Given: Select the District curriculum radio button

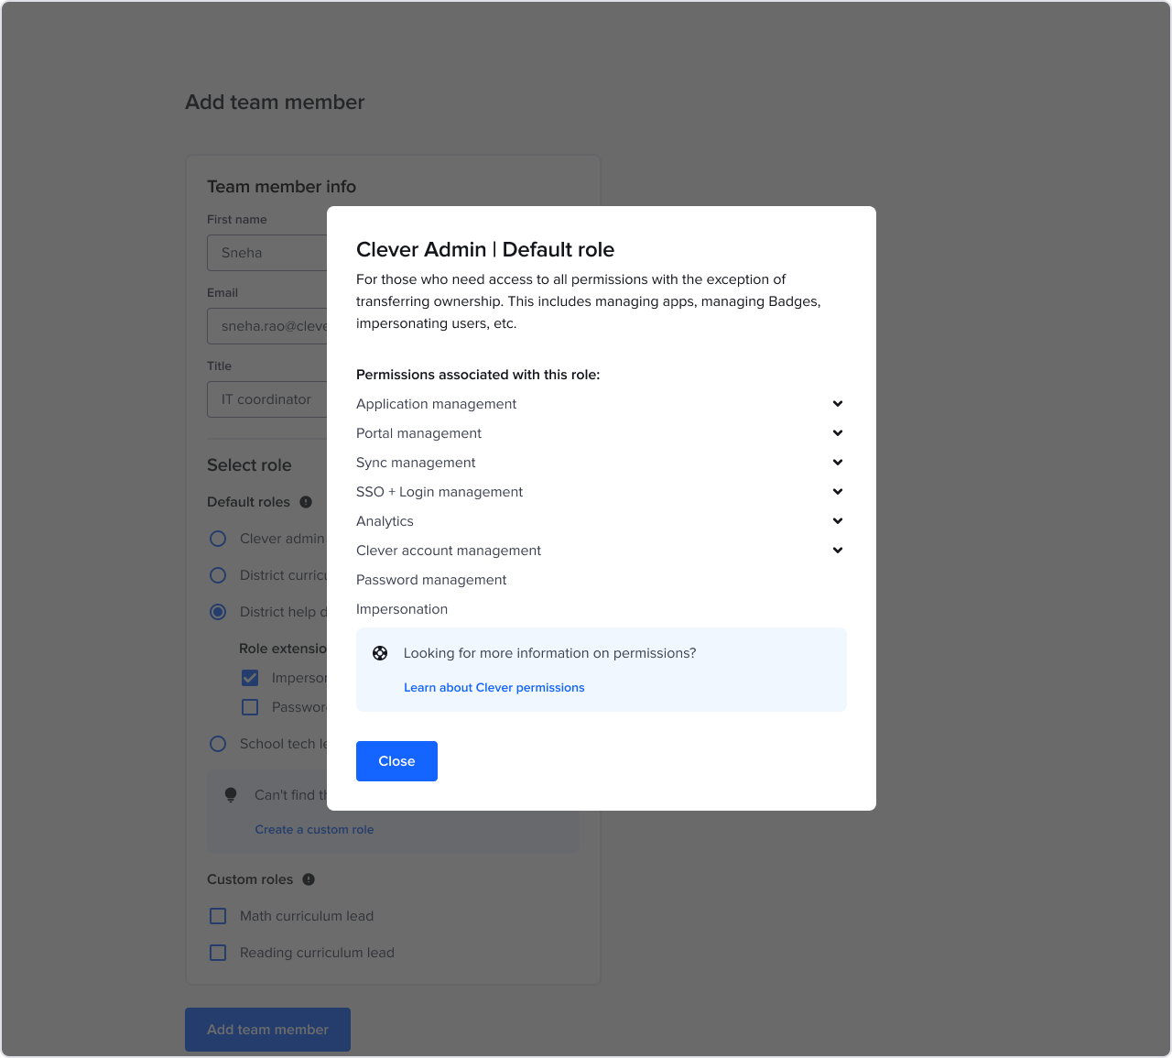Looking at the screenshot, I should pos(218,575).
